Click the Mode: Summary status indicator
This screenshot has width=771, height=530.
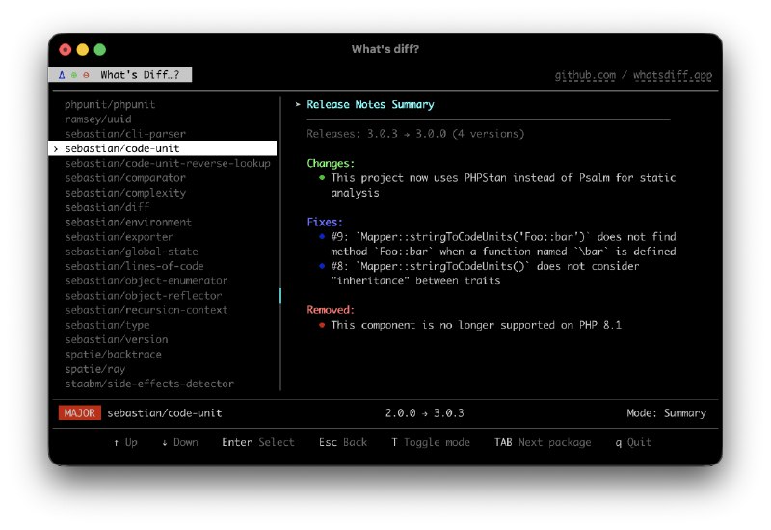coord(666,413)
